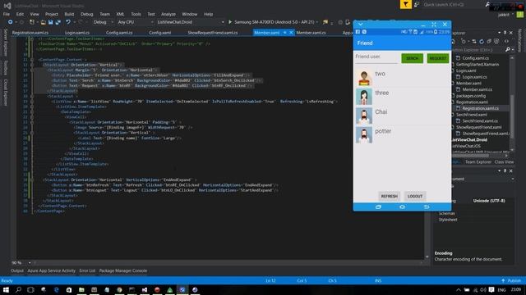Open Chrome from the taskbar
This screenshot has width=526, height=295.
tap(119, 289)
